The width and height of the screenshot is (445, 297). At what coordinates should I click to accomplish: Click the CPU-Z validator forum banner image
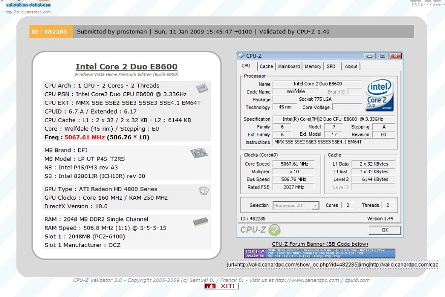pyautogui.click(x=320, y=253)
